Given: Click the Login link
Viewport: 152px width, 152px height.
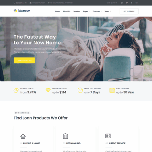Looking at the screenshot, I should pyautogui.click(x=109, y=3).
